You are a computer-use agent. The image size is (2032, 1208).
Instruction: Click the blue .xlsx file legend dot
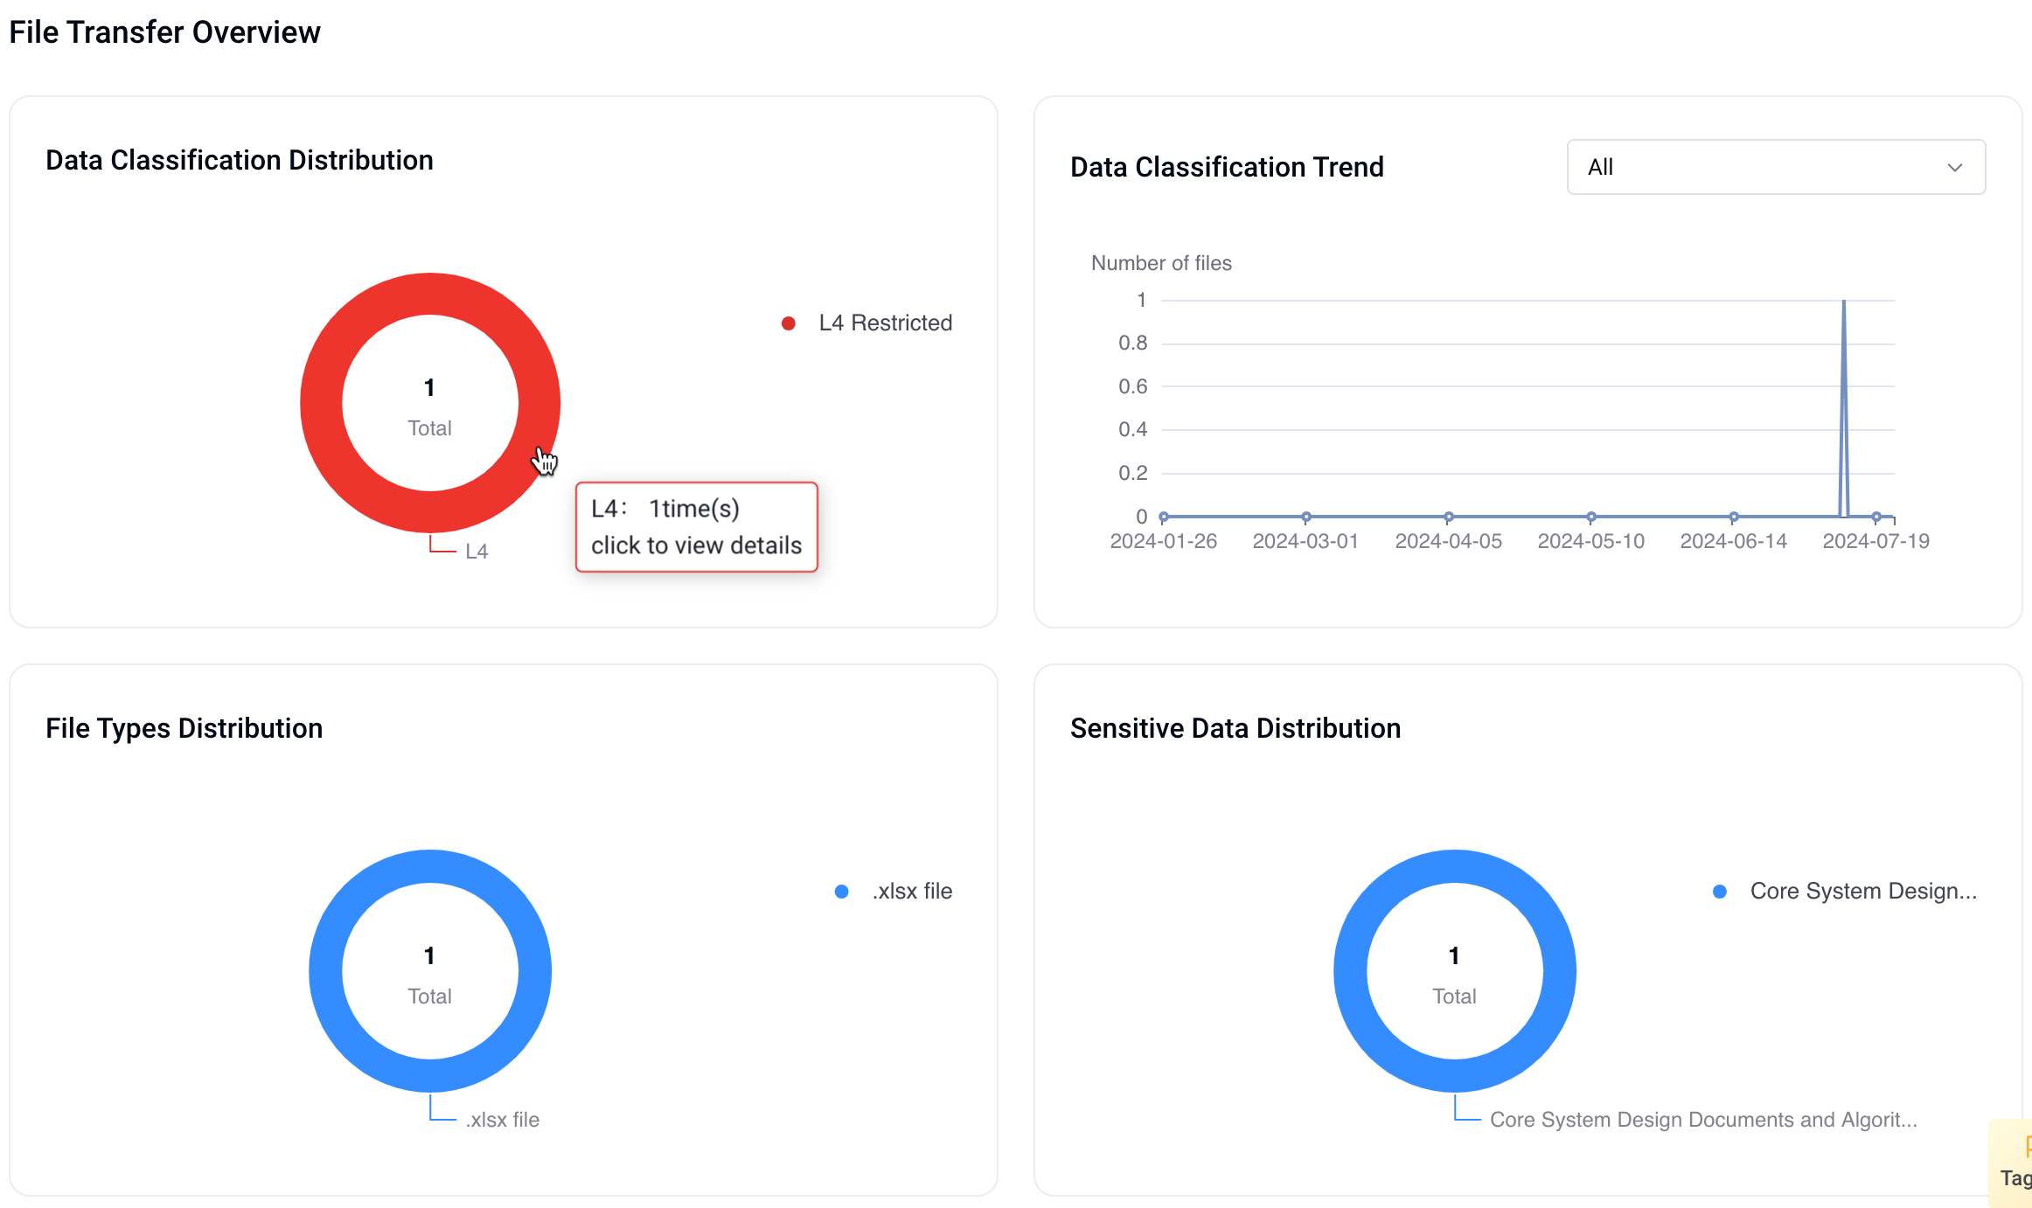click(x=842, y=892)
